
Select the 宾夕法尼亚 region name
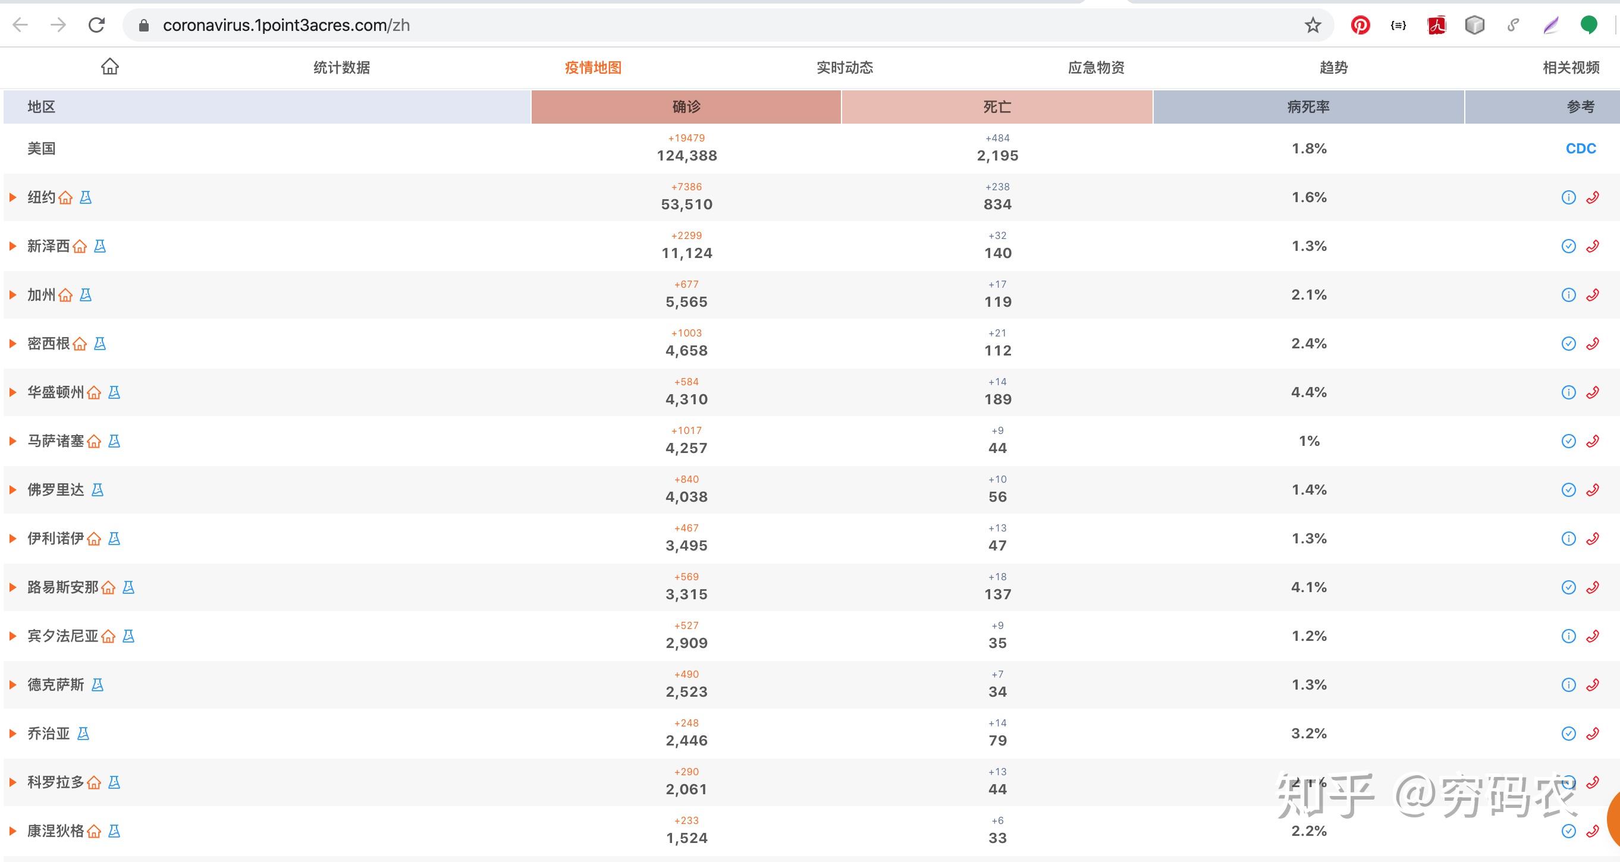coord(63,636)
